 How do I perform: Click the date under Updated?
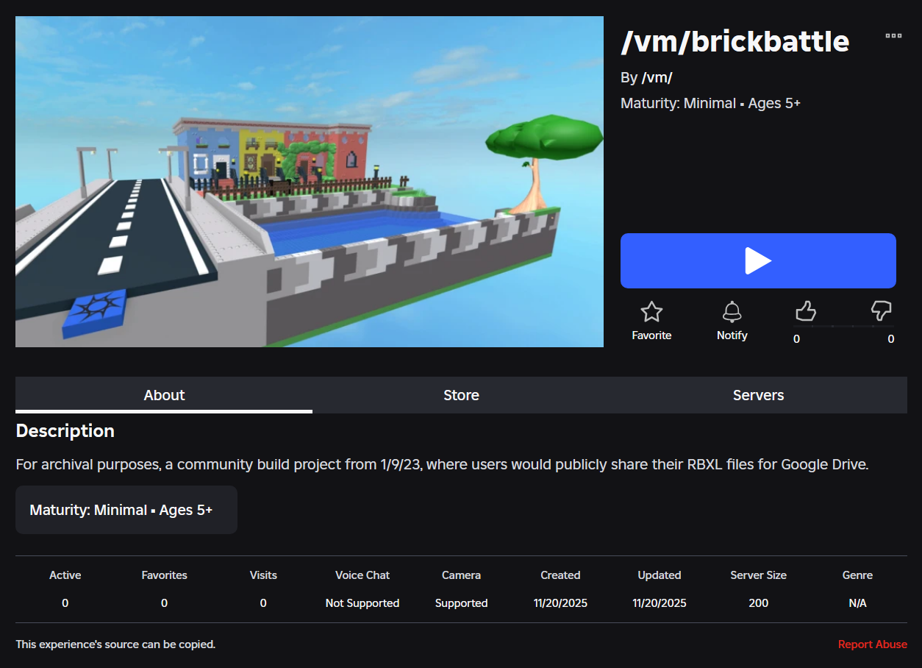pos(660,603)
